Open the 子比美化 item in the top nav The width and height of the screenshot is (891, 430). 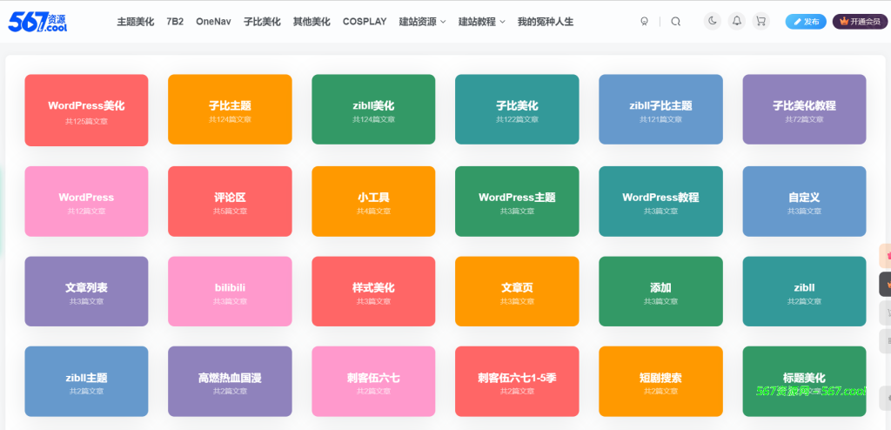(262, 22)
